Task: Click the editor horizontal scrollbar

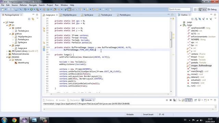Action: 109,94
